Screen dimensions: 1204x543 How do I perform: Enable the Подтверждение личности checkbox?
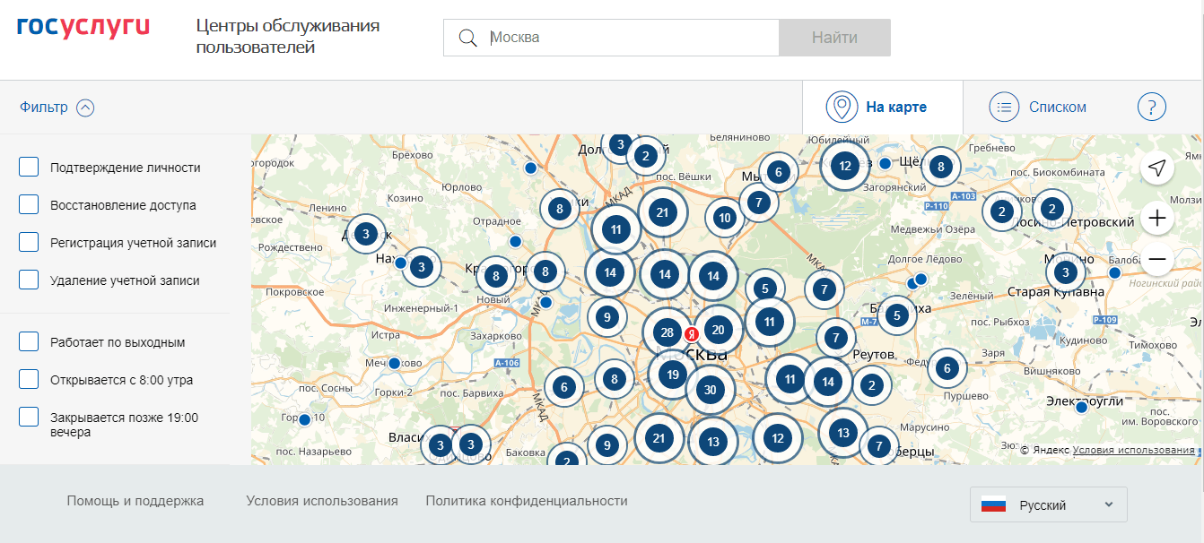[x=29, y=168]
